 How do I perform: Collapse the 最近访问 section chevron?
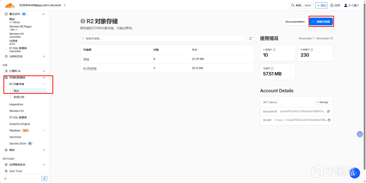44,14
